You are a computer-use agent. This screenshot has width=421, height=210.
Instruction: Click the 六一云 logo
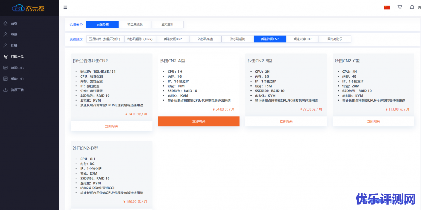point(29,8)
